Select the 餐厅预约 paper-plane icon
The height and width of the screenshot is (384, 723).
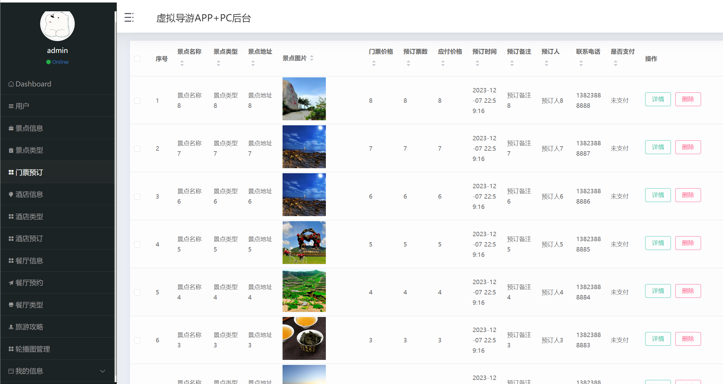(11, 283)
